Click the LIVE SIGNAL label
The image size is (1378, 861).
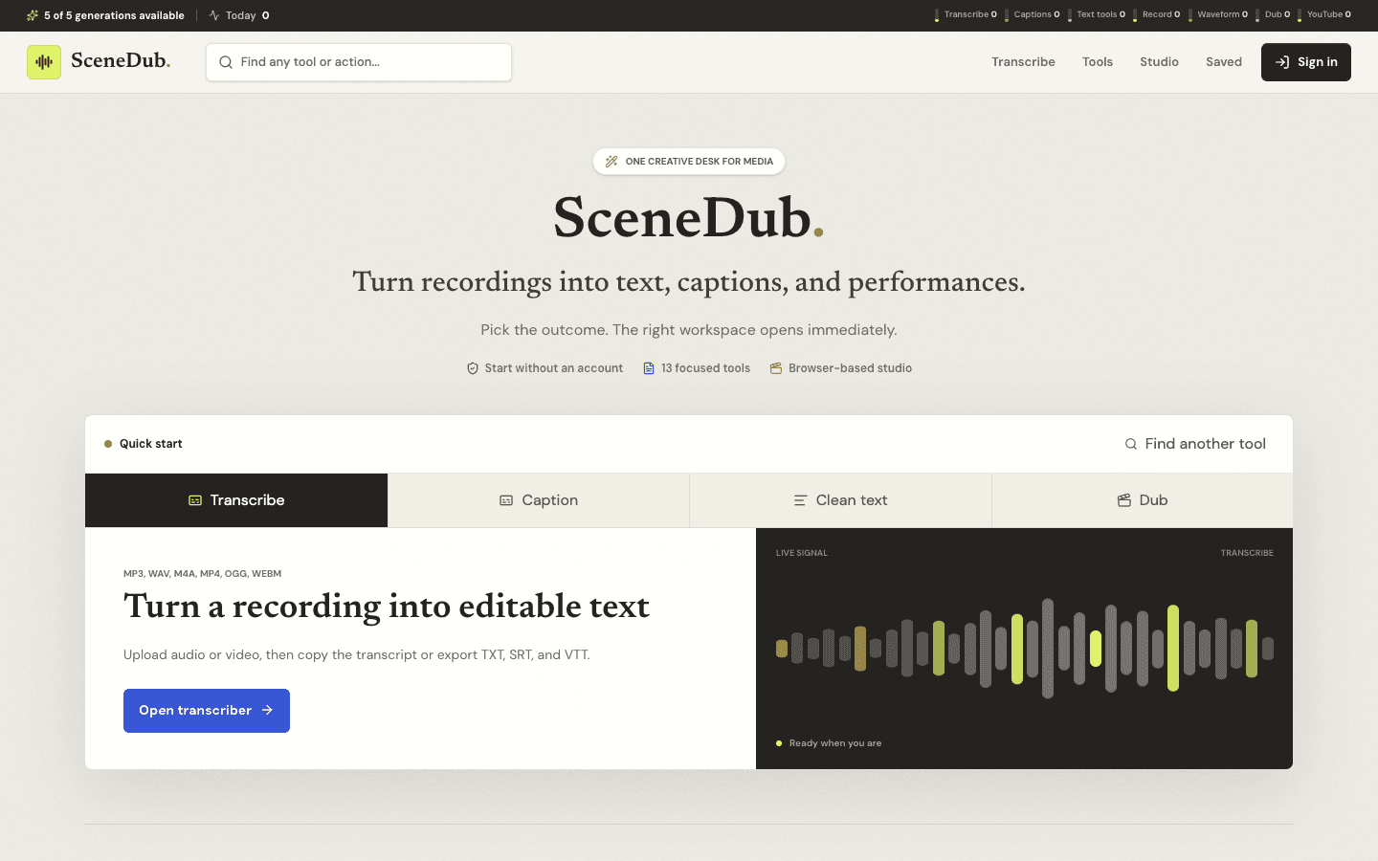click(x=802, y=553)
